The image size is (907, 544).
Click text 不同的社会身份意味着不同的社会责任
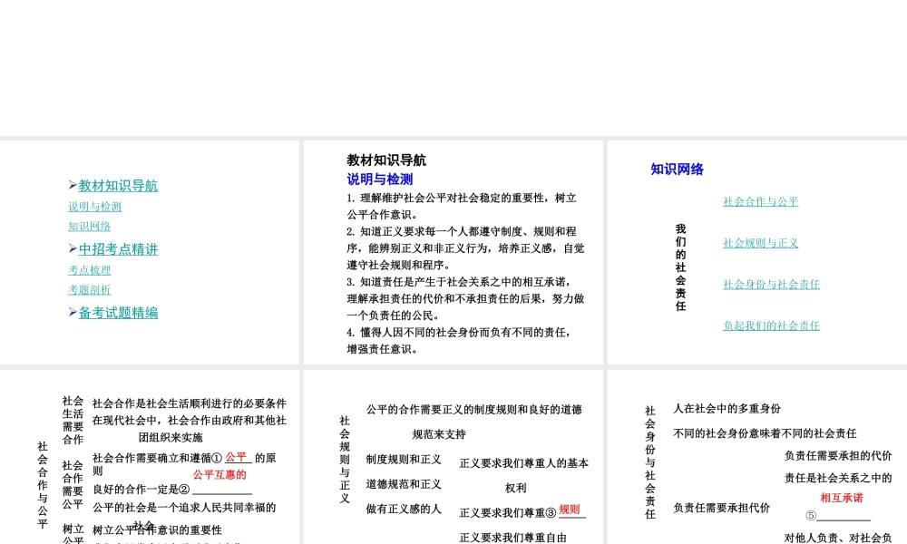tap(765, 433)
